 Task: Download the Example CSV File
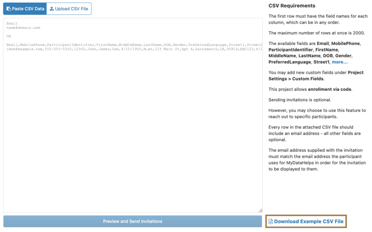pyautogui.click(x=308, y=221)
